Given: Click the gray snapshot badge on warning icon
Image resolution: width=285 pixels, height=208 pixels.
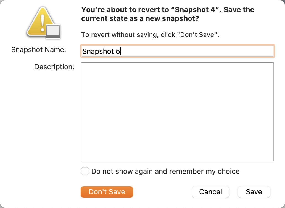Looking at the screenshot, I should click(53, 31).
